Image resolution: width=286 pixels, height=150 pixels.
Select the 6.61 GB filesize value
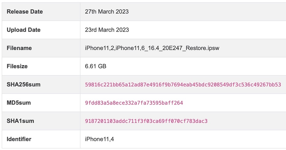point(96,66)
